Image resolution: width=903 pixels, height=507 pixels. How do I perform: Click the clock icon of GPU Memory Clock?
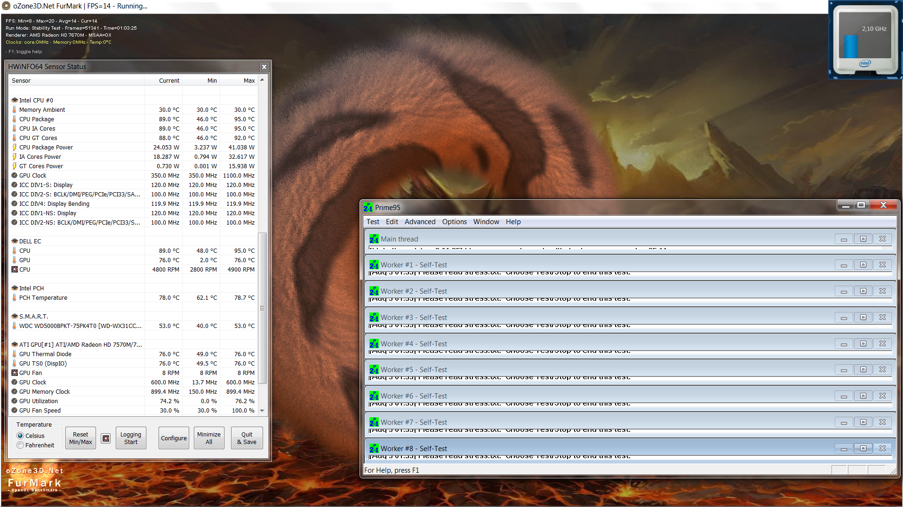pyautogui.click(x=15, y=391)
